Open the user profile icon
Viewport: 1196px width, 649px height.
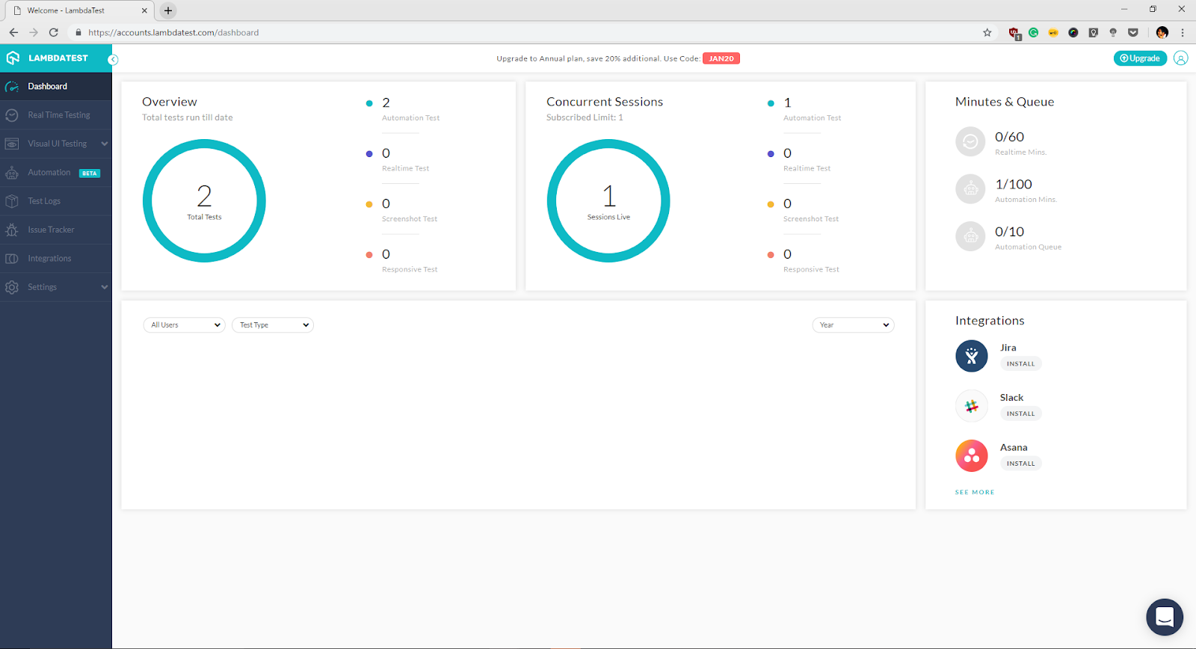(x=1180, y=58)
